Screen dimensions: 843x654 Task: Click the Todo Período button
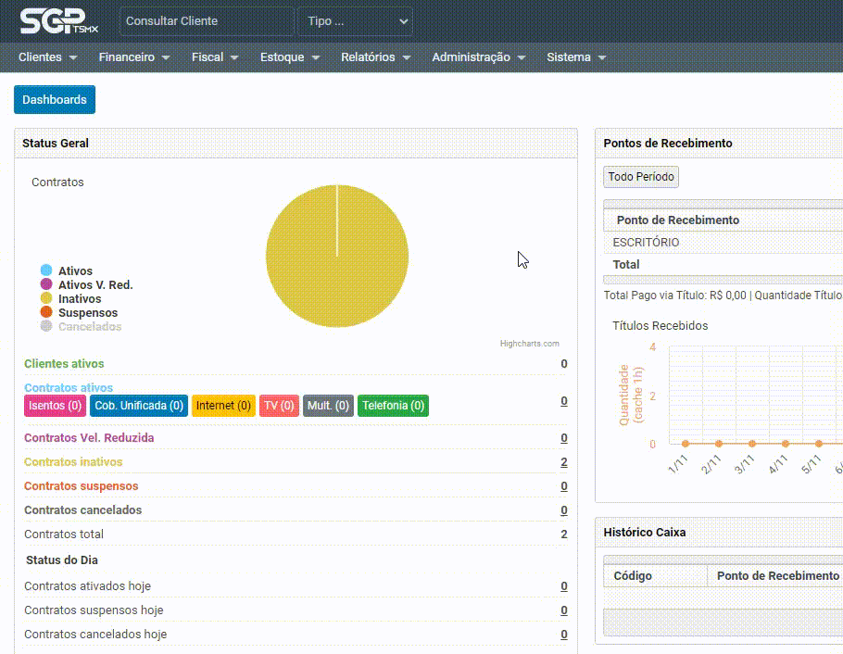[641, 177]
